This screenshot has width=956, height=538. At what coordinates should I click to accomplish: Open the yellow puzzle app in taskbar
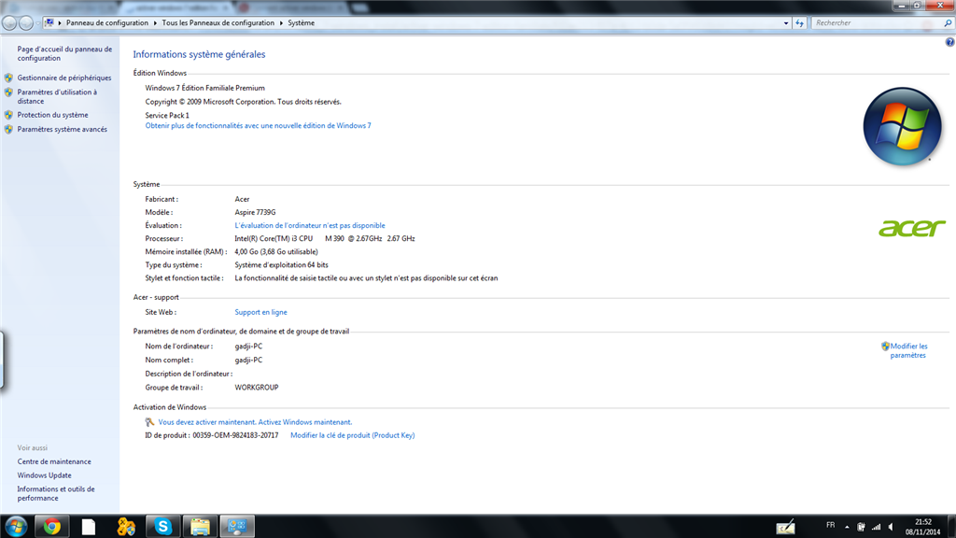click(126, 527)
